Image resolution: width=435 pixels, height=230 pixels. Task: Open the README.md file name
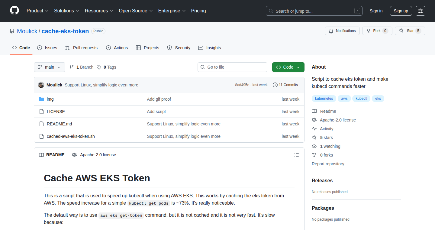click(60, 124)
